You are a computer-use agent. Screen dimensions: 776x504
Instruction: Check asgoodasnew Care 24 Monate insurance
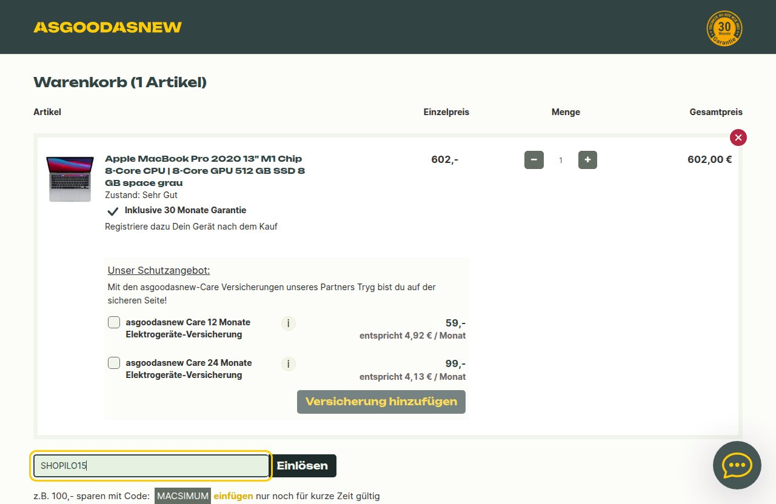[x=114, y=363]
